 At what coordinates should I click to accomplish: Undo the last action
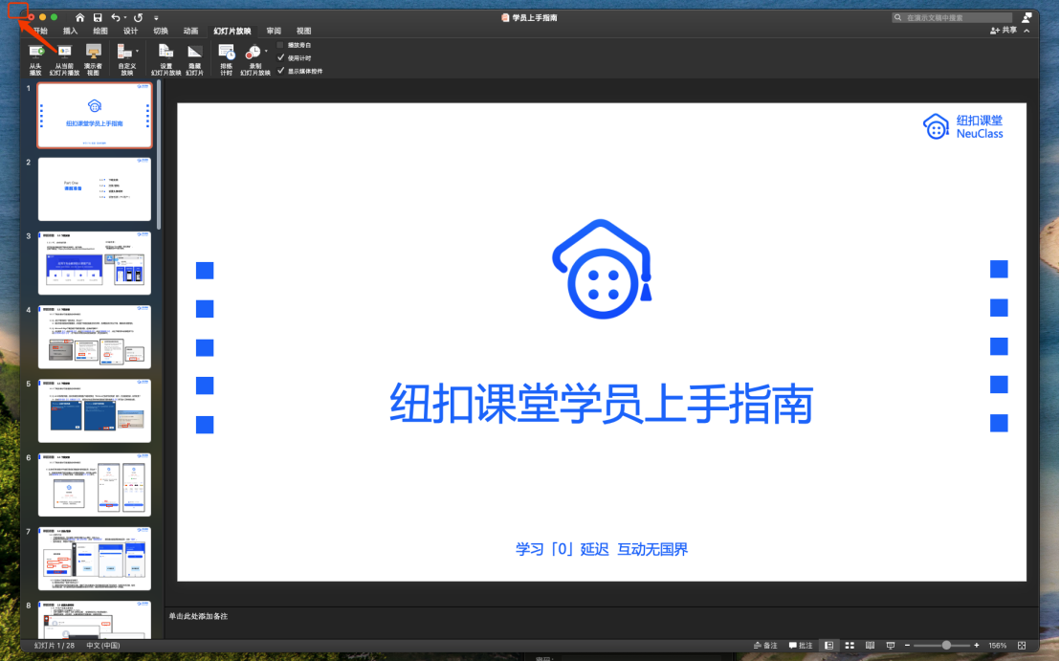pyautogui.click(x=116, y=17)
